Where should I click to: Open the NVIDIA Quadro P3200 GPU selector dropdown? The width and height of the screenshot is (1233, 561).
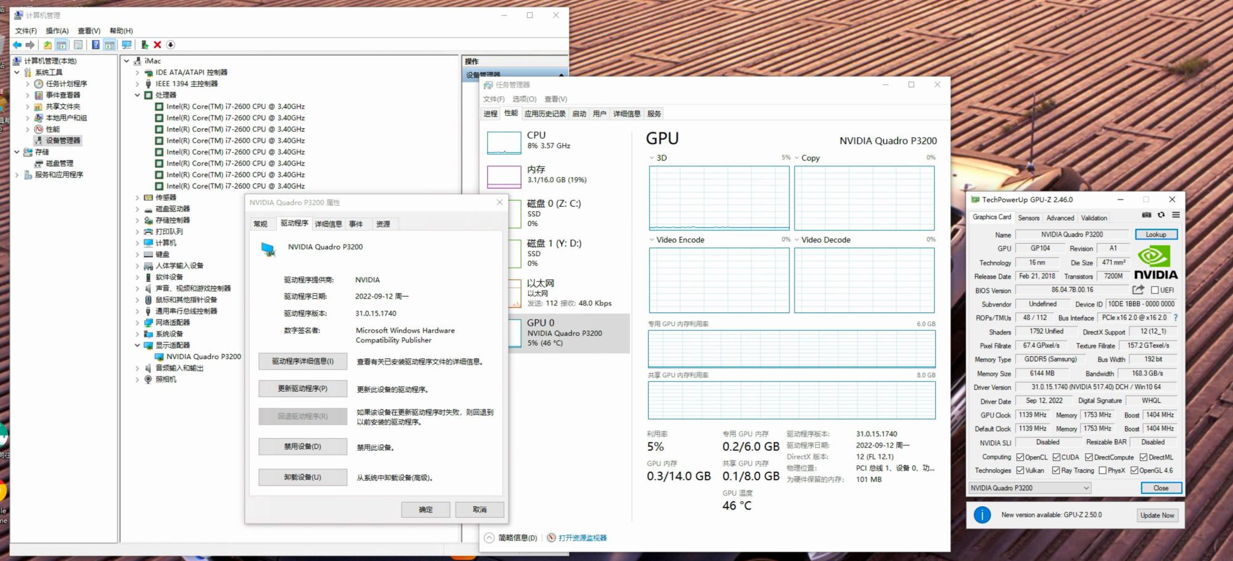click(1030, 488)
